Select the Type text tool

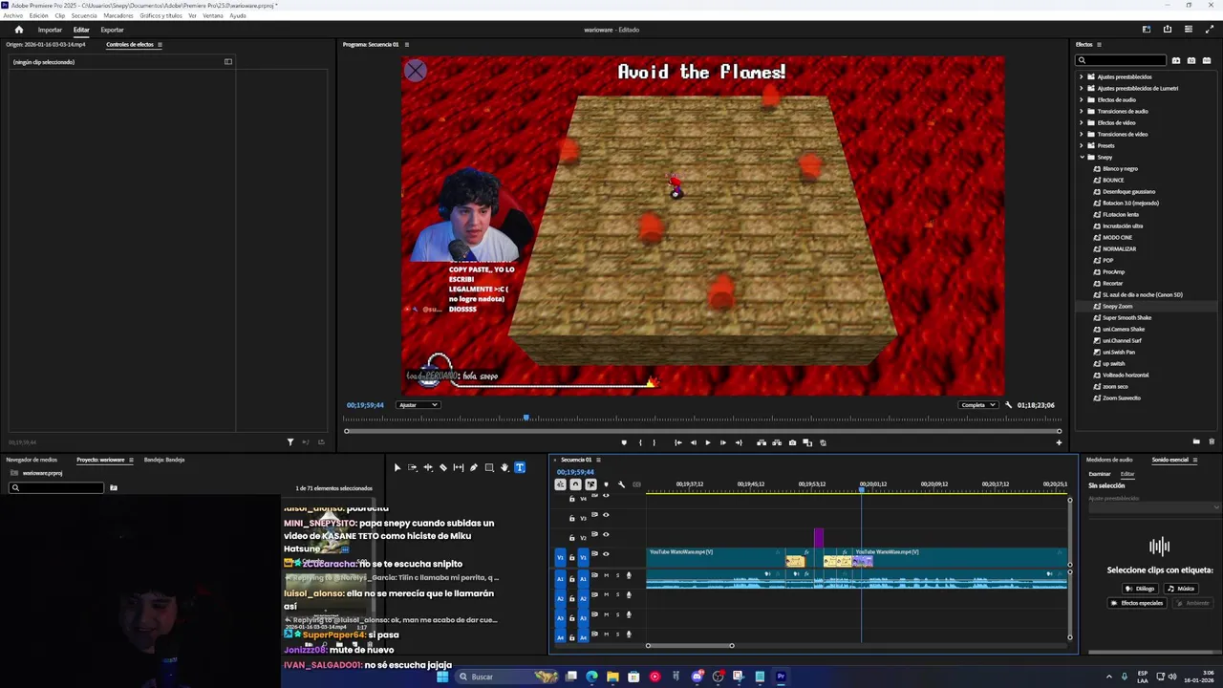520,467
